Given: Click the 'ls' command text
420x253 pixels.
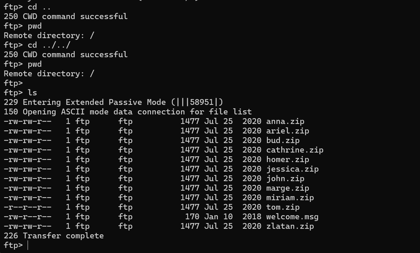Looking at the screenshot, I should (32, 93).
